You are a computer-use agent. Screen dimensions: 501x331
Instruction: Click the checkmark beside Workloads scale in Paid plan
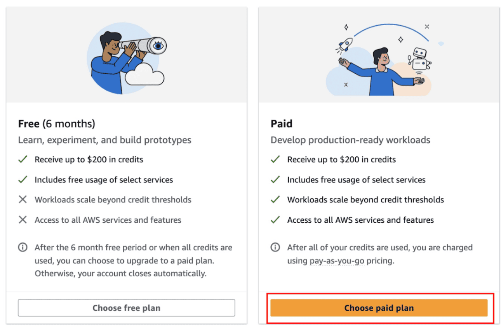275,200
